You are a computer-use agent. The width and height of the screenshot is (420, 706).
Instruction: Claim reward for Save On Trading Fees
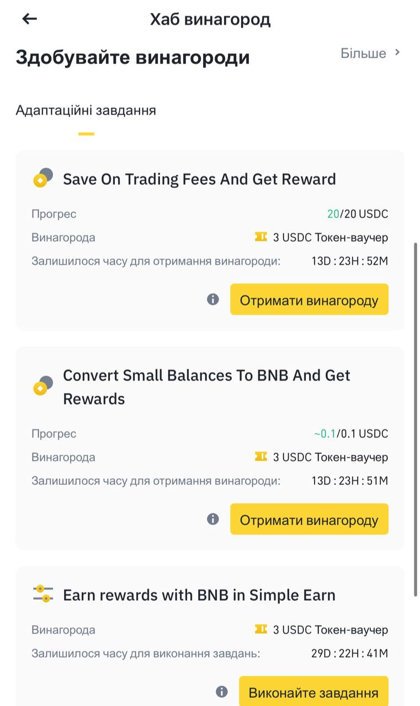pos(309,299)
